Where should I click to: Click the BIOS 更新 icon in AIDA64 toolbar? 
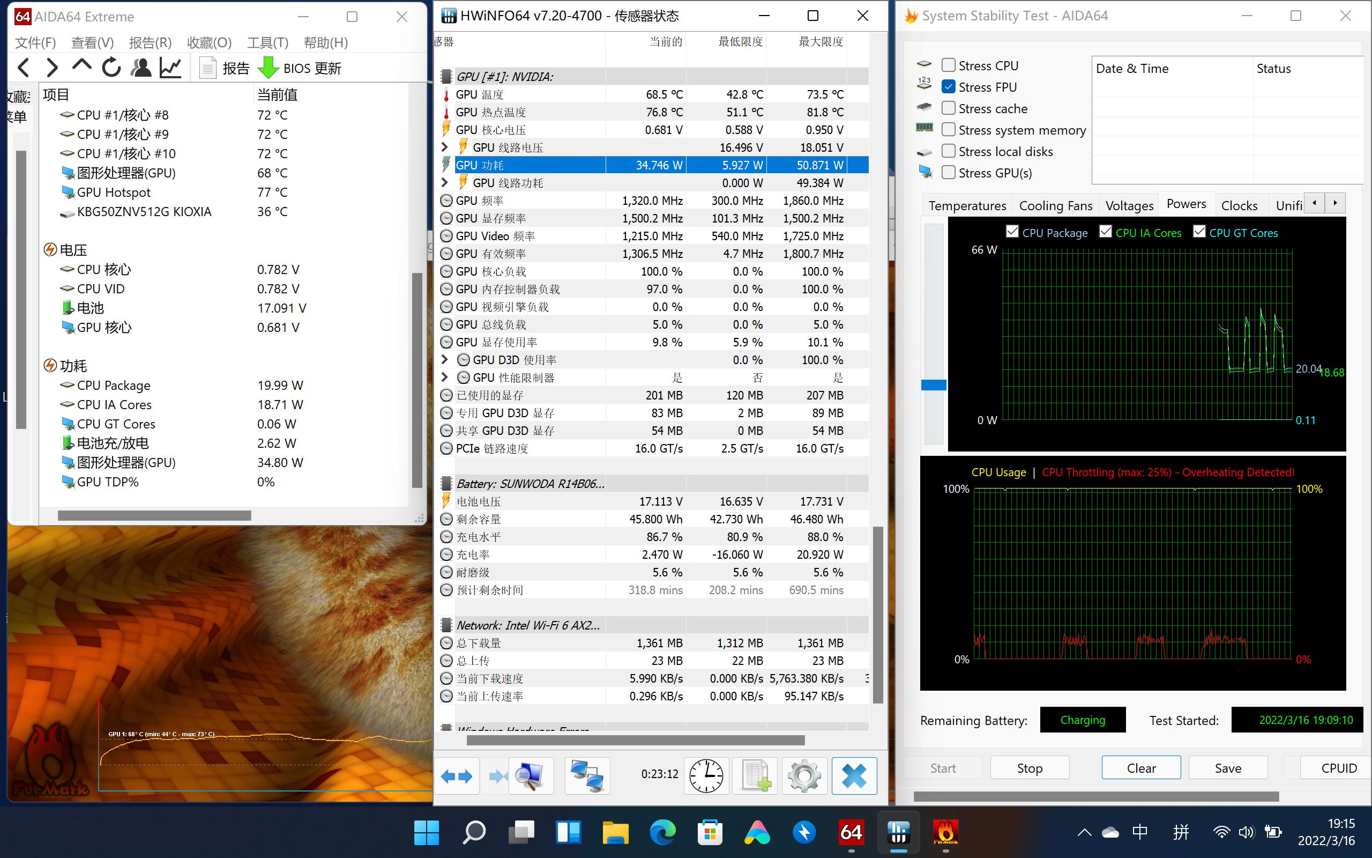(268, 68)
